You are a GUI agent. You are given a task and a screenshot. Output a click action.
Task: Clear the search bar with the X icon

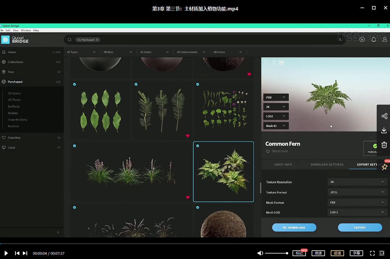(x=340, y=40)
